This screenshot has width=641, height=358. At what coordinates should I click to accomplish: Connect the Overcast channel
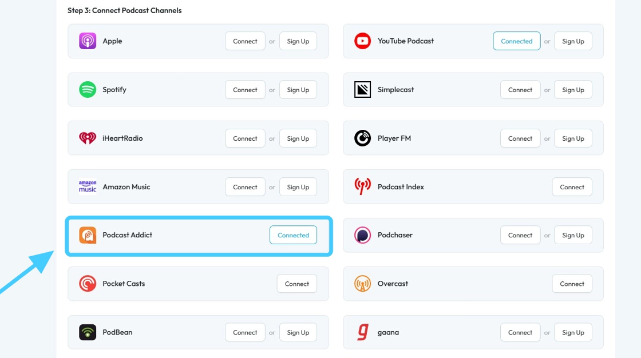pyautogui.click(x=572, y=284)
